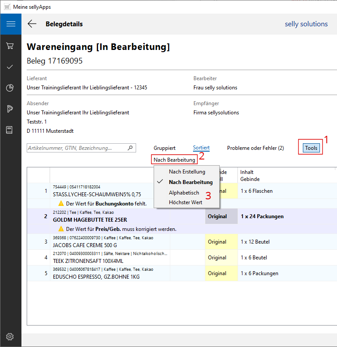Switch to the Gruppiert view
Screen dimensions: 337x347
click(x=165, y=148)
